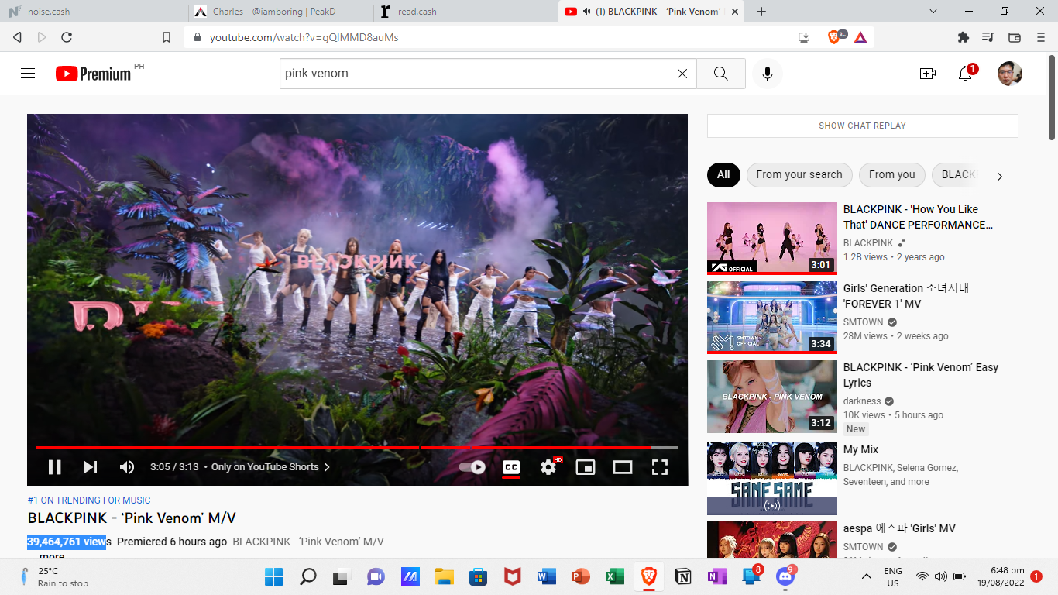Open Brave Shields lion icon
This screenshot has width=1058, height=595.
835,37
